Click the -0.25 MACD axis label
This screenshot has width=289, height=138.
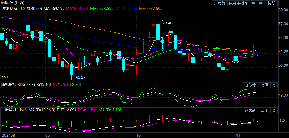tap(283, 121)
